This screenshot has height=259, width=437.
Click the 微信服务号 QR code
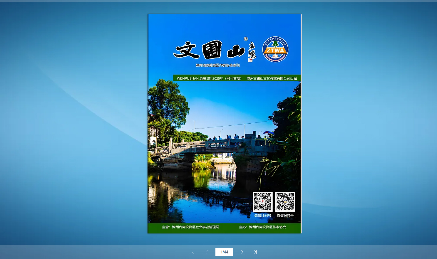pyautogui.click(x=285, y=202)
